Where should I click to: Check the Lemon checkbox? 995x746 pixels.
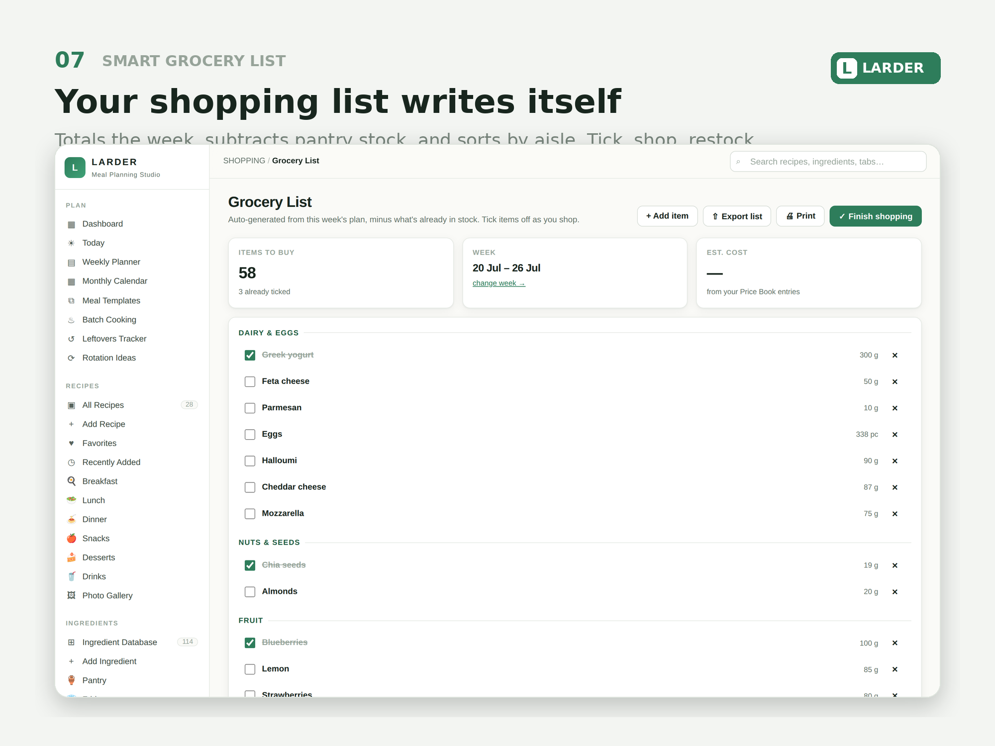[250, 669]
